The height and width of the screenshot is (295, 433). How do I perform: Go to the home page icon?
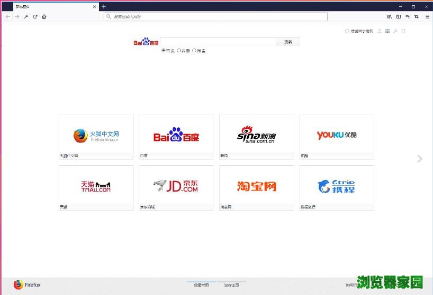pos(44,17)
